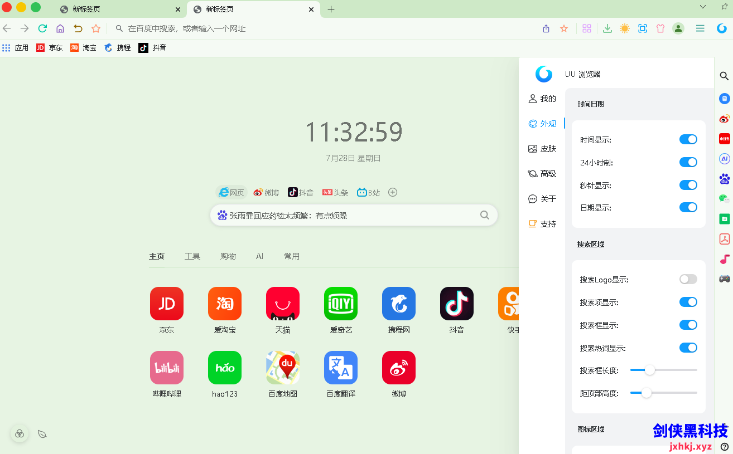Enable 搜索Logo显示 toggle
The height and width of the screenshot is (454, 733).
coord(688,279)
